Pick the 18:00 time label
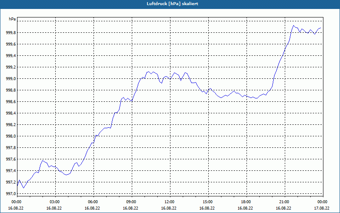Viewport: 340px width, 213px height. pos(246,202)
